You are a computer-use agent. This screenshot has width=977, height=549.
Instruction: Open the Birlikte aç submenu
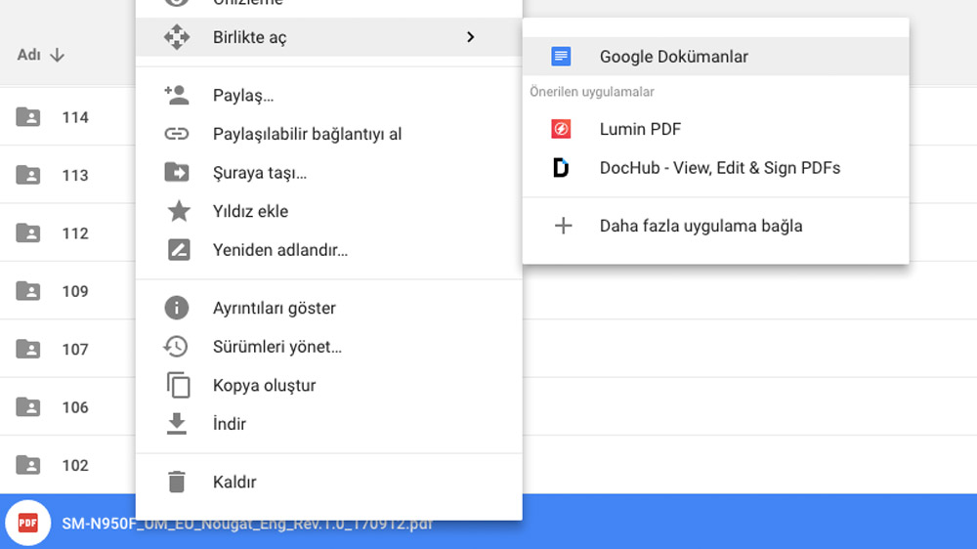328,37
